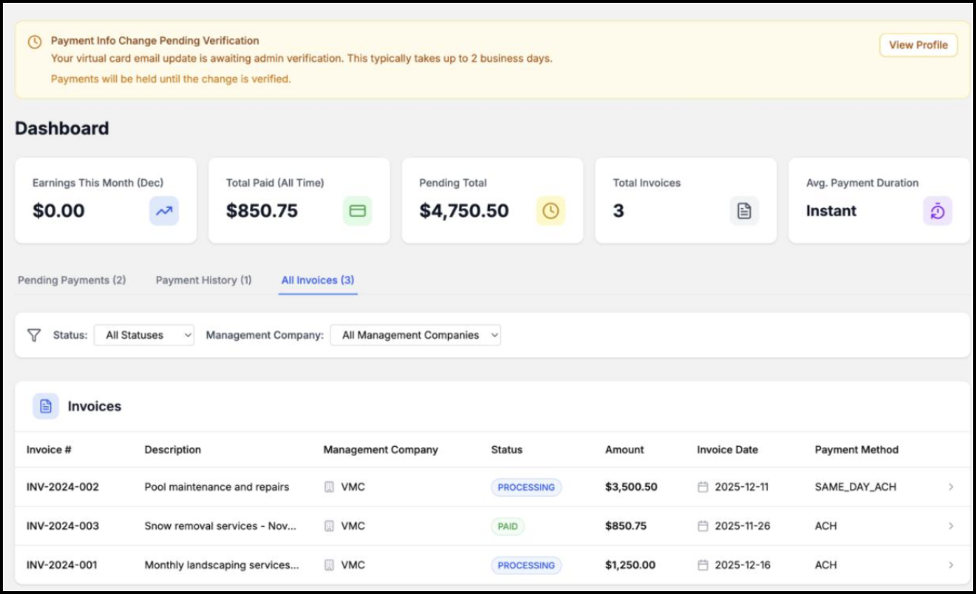The height and width of the screenshot is (594, 976).
Task: Click the PAID status badge
Action: pos(508,527)
